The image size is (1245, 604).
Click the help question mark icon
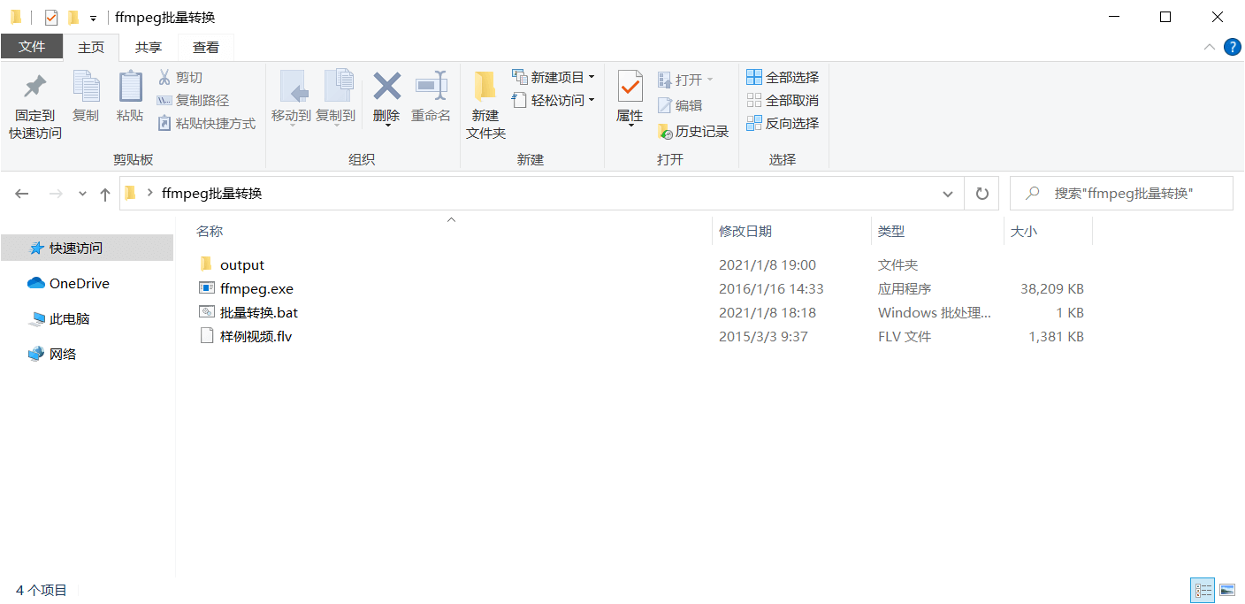[x=1232, y=47]
